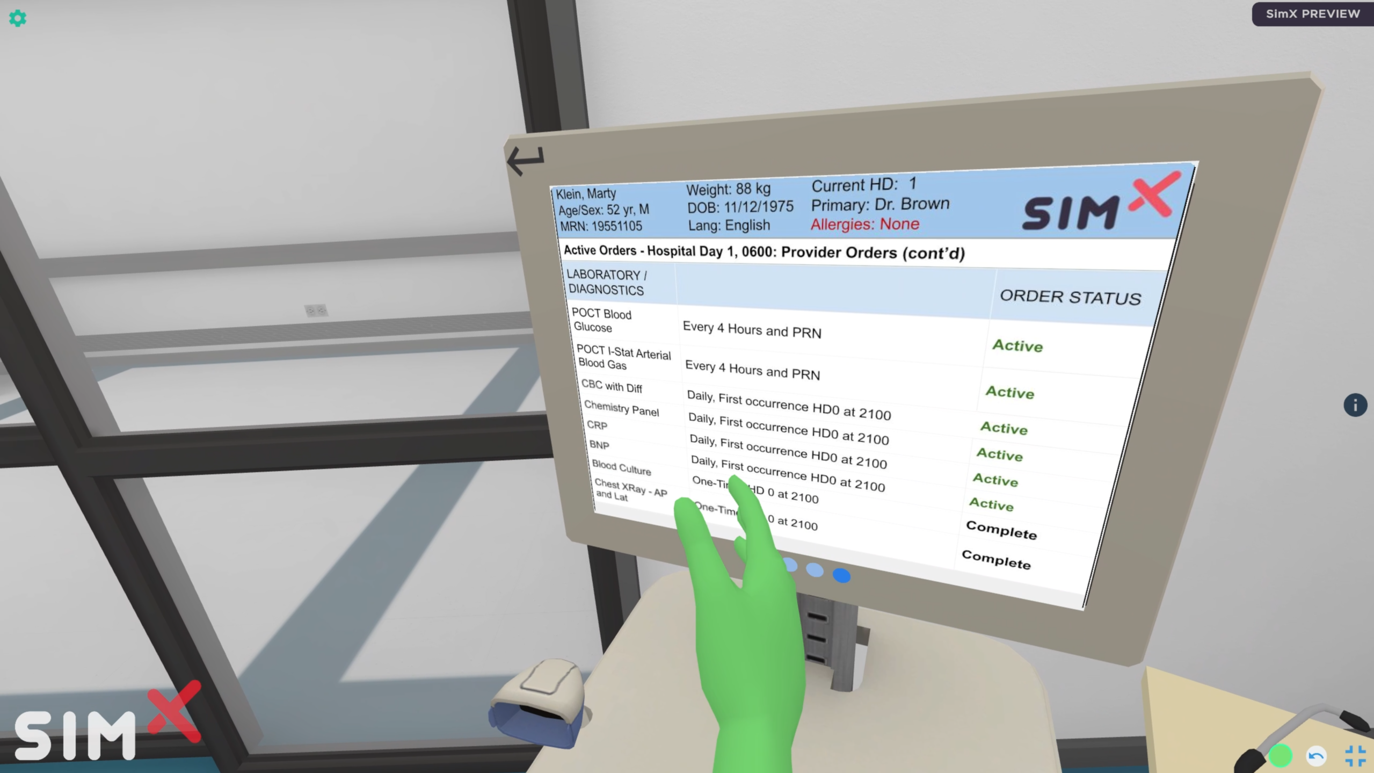
Task: Click the BNP daily frequency text
Action: pos(788,474)
